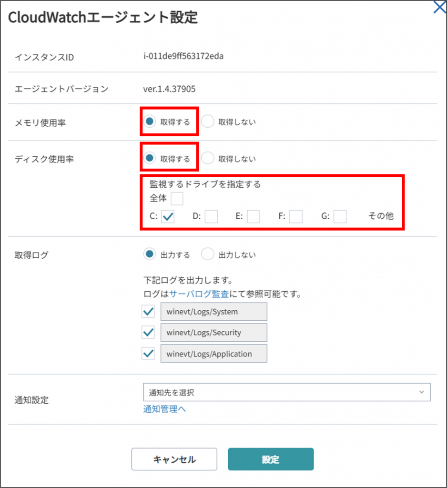The height and width of the screenshot is (488, 447).
Task: Tick the E: drive checkbox
Action: click(x=253, y=216)
